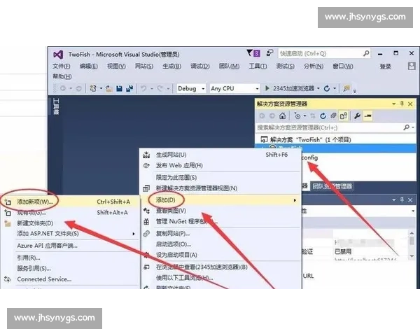Open Pending Changes Filter dropdown arrow
Image resolution: width=420 pixels, height=336 pixels.
304,115
